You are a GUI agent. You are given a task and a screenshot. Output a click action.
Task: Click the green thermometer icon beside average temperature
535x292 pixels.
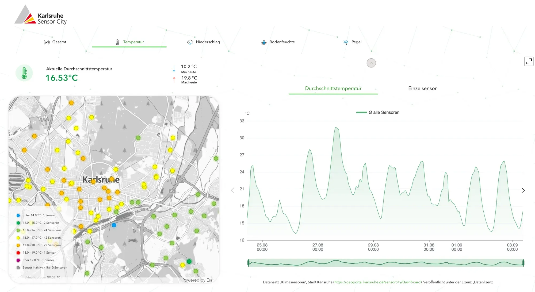pos(24,73)
